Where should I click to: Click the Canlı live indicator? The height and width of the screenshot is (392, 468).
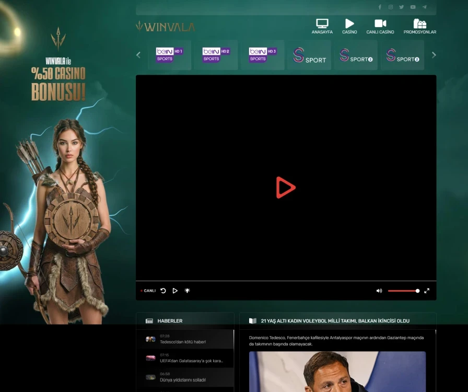148,291
